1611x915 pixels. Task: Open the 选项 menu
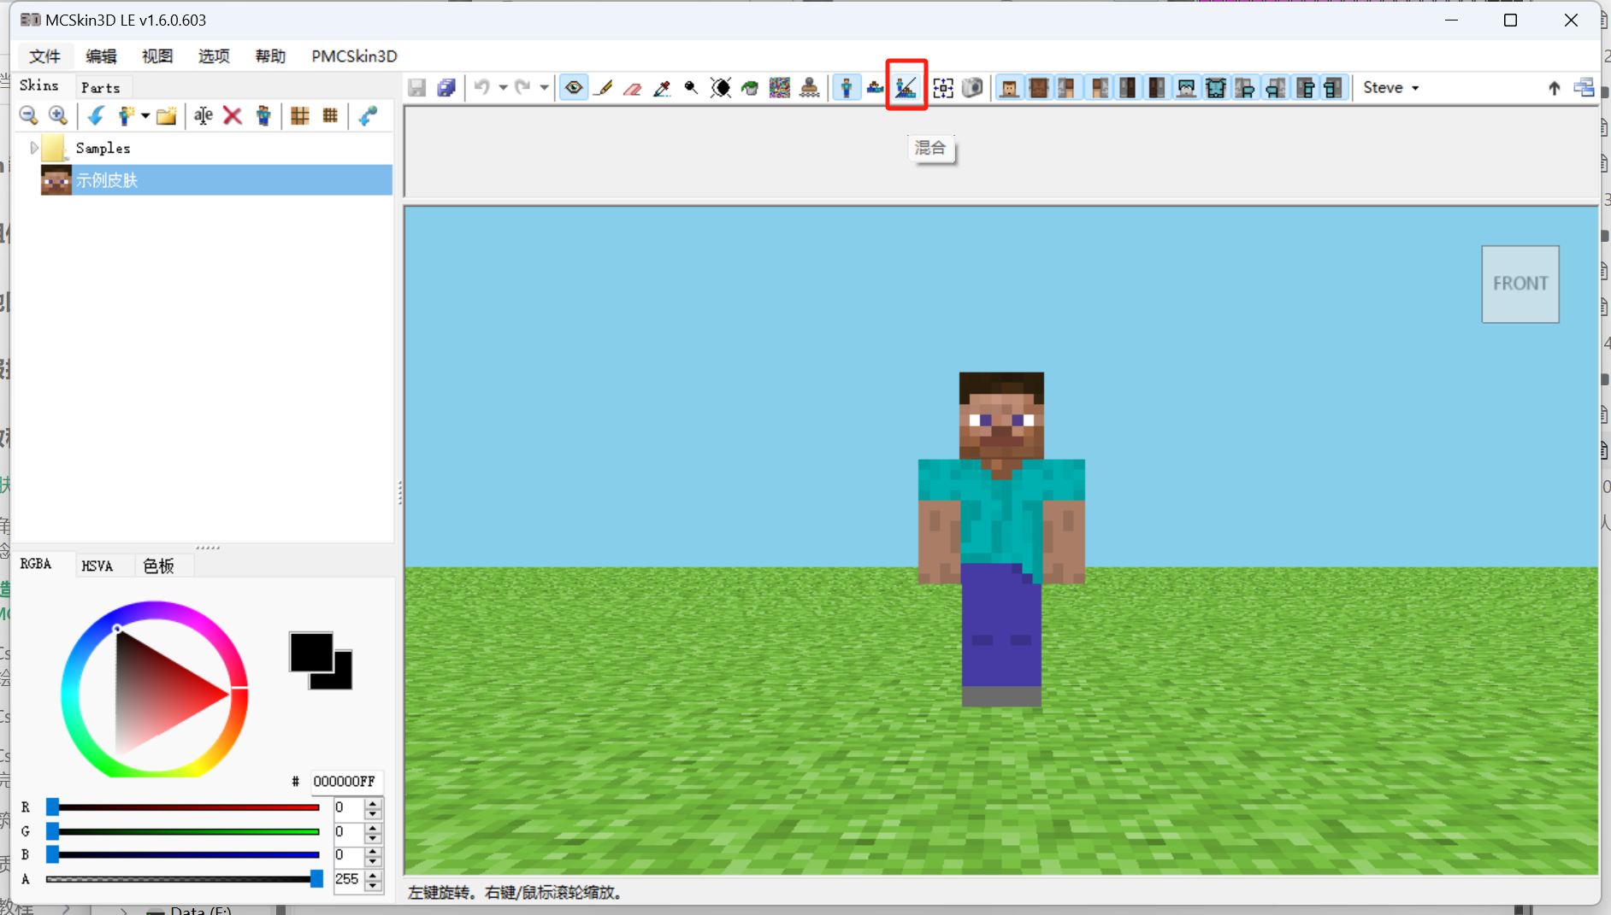click(x=214, y=56)
